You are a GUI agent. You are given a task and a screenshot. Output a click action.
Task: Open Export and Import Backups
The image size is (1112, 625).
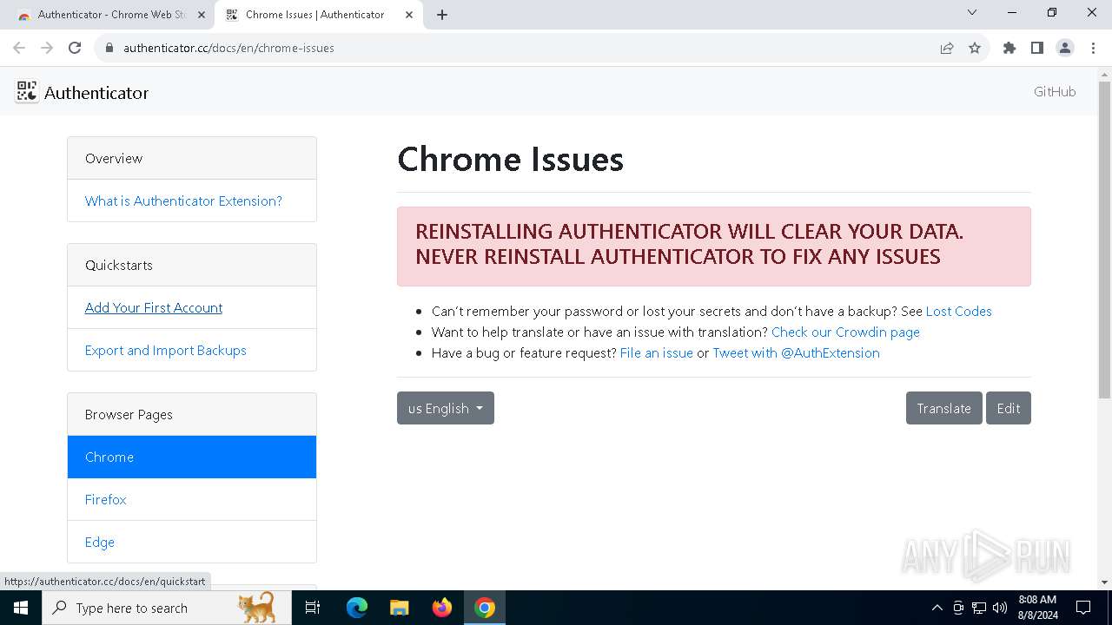(166, 350)
